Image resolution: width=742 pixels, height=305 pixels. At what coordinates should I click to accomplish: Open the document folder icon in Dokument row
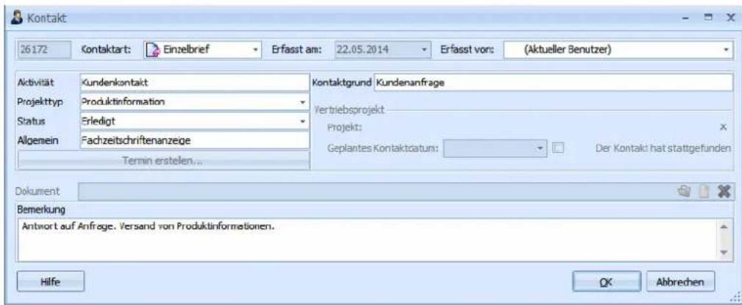684,191
